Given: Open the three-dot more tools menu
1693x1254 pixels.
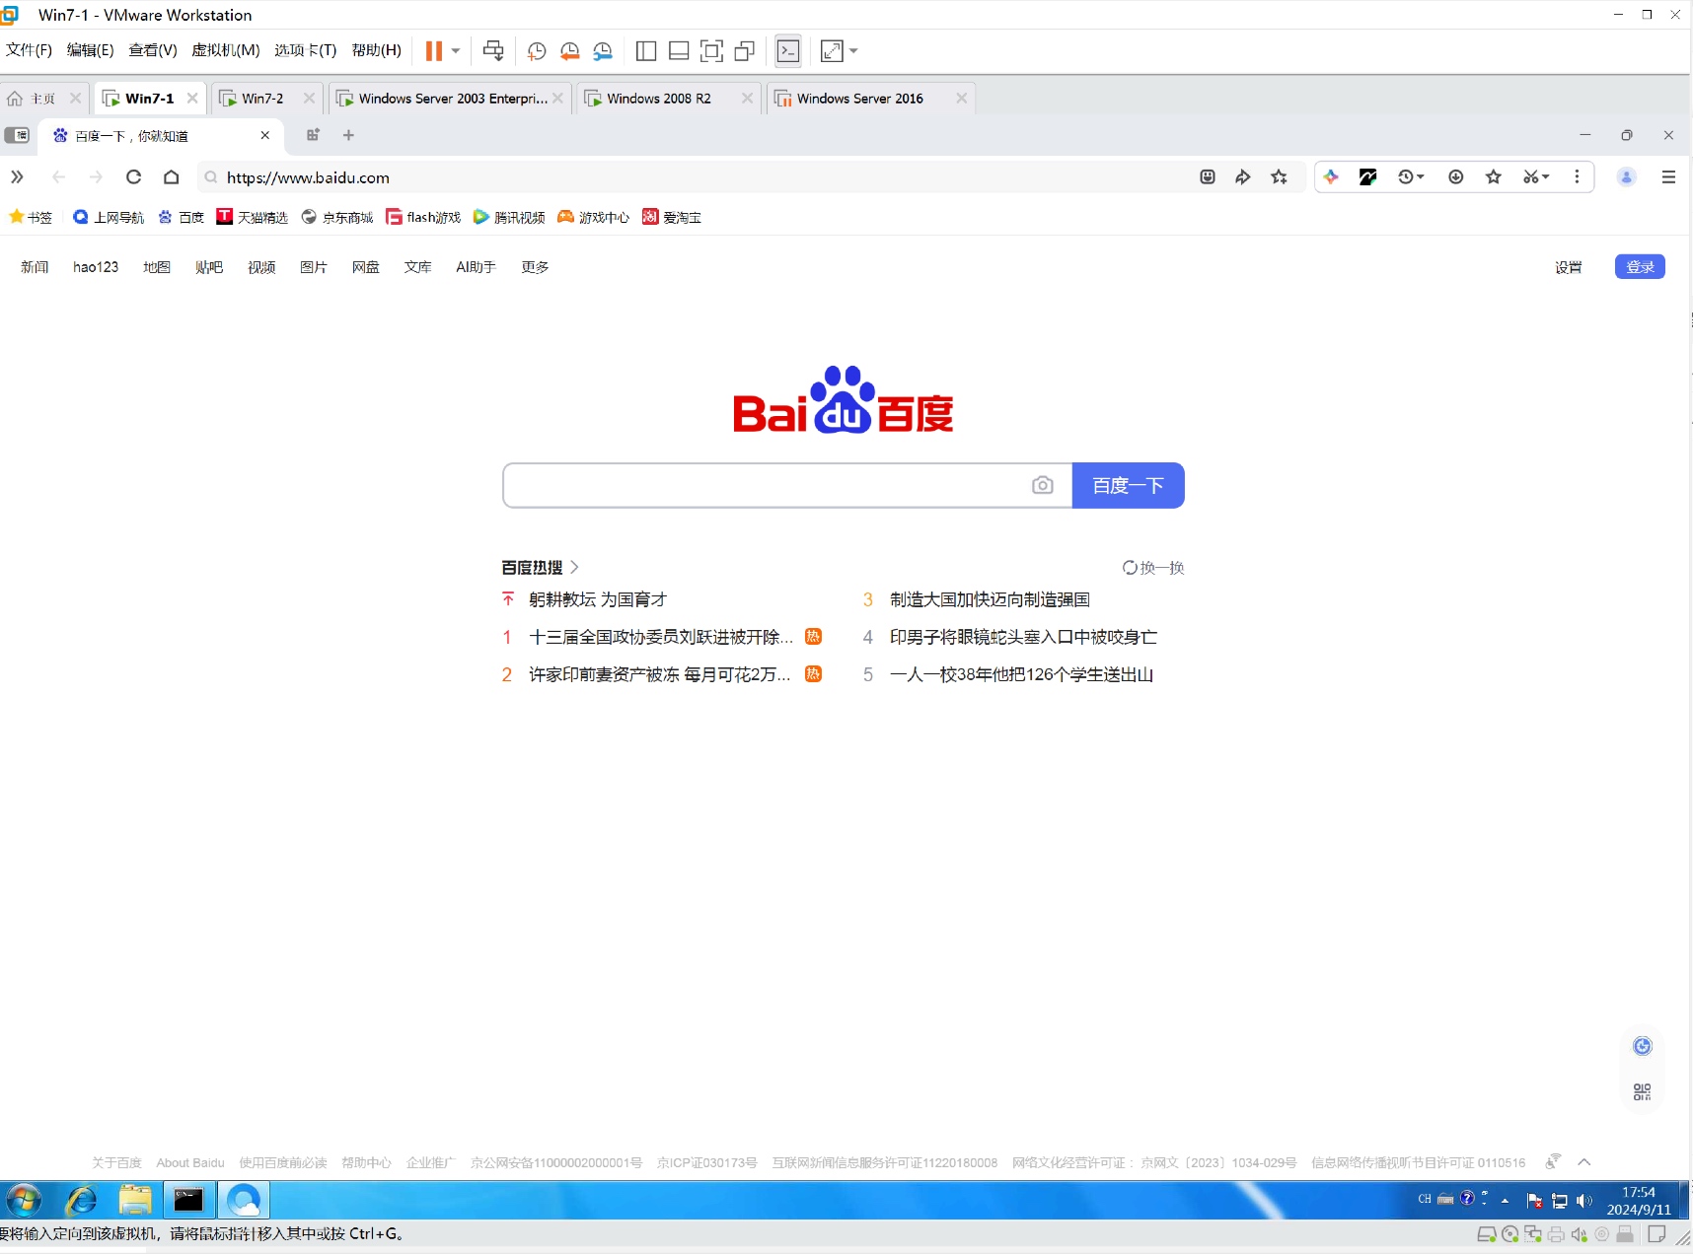Looking at the screenshot, I should 1577,177.
